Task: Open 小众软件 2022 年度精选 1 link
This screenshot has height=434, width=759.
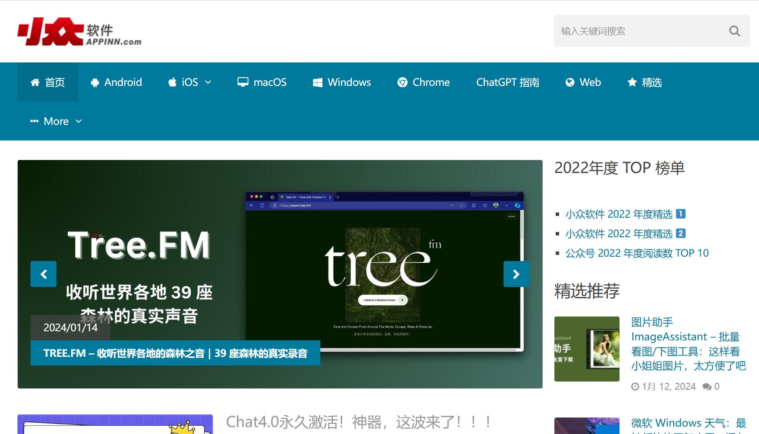Action: click(625, 214)
